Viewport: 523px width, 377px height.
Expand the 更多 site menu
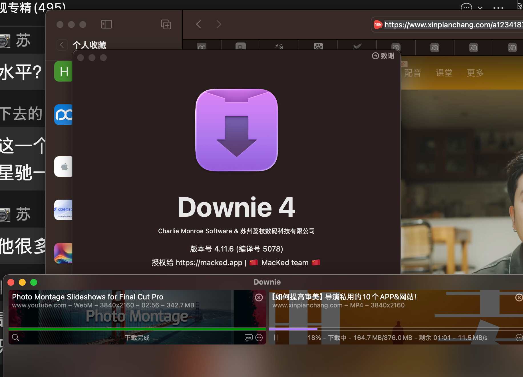pos(475,73)
